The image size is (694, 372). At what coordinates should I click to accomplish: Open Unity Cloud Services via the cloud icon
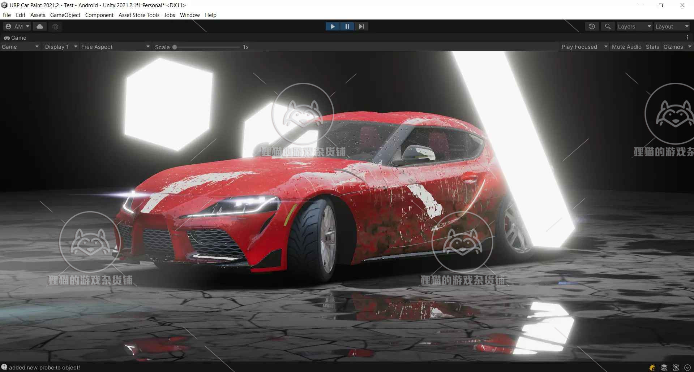pyautogui.click(x=39, y=26)
